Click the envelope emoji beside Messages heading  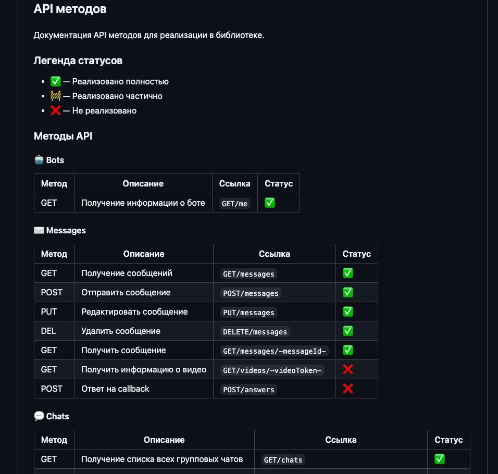tap(39, 230)
